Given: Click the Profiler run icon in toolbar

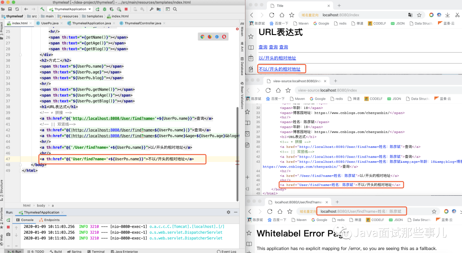Looking at the screenshot, I should pyautogui.click(x=119, y=9).
